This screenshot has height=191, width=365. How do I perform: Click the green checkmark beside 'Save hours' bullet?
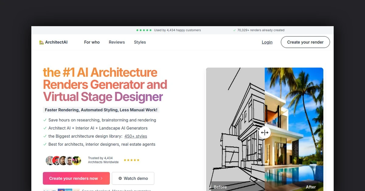[x=45, y=120]
